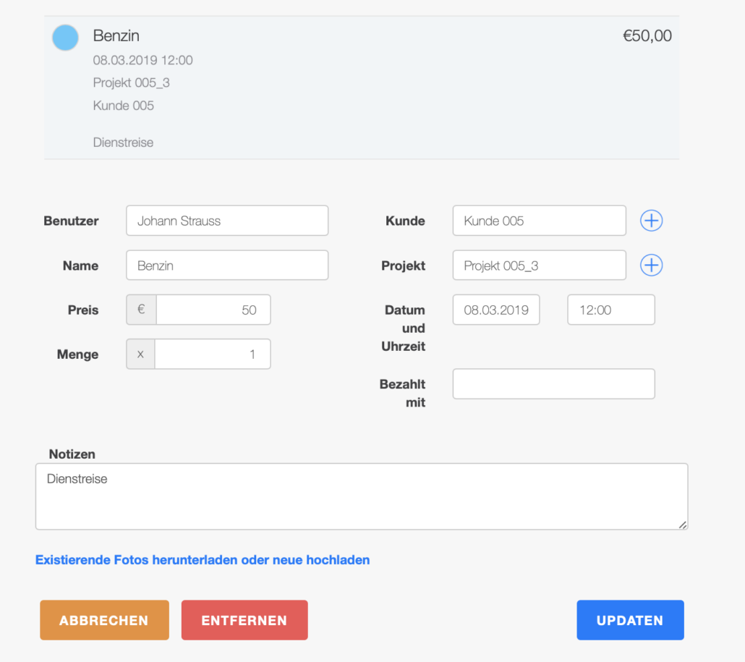Click the blue circle beside Benzin entry
Screen dimensions: 745x662
point(65,38)
